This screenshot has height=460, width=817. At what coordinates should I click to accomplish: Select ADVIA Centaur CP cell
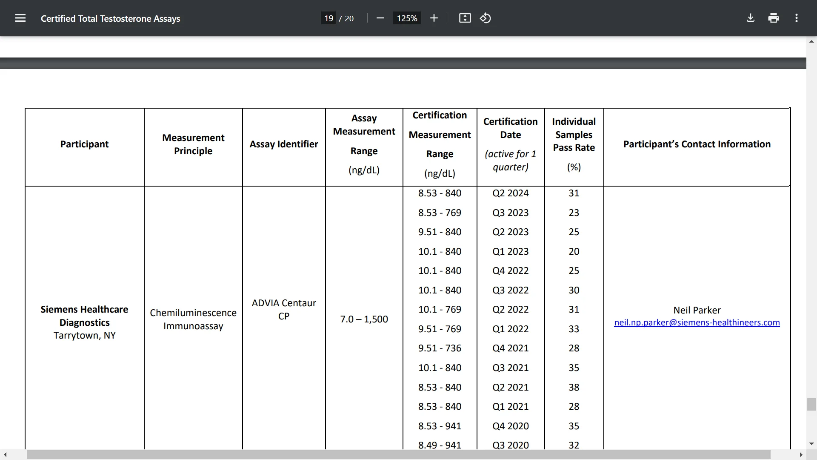tap(284, 309)
